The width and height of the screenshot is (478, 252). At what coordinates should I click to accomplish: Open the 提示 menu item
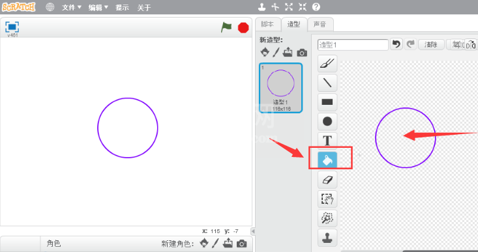(122, 7)
